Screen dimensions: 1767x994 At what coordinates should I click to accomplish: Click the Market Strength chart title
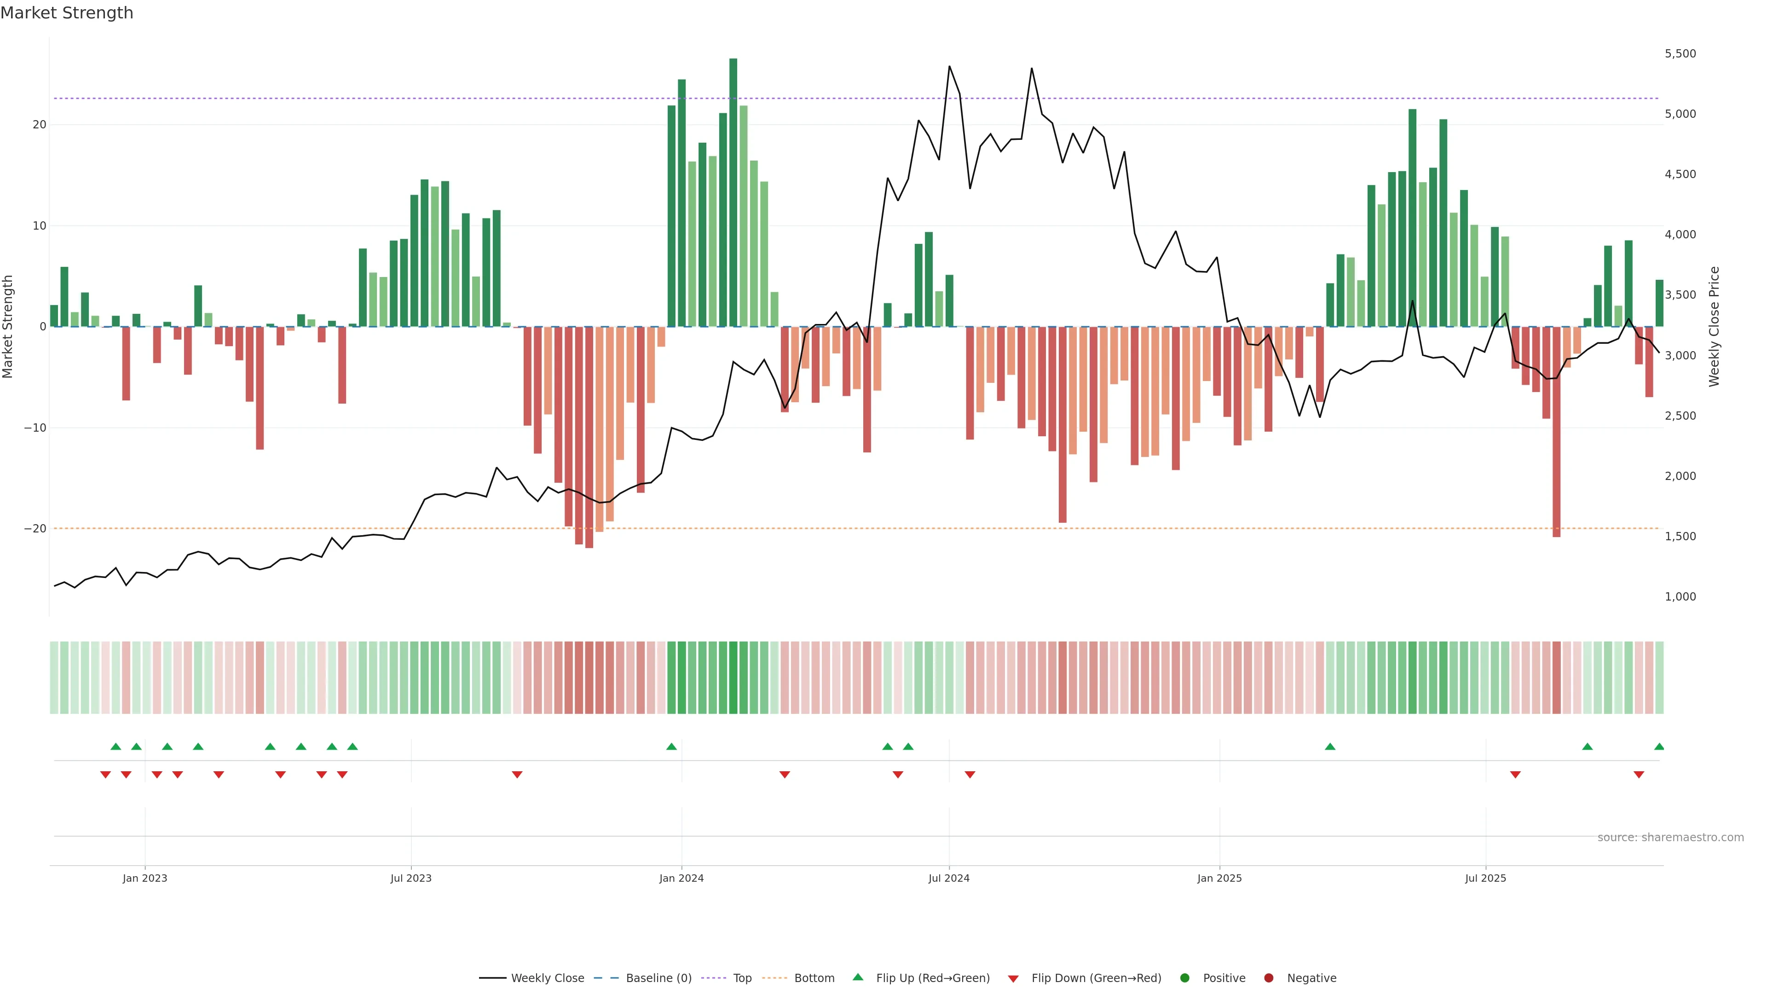point(67,13)
